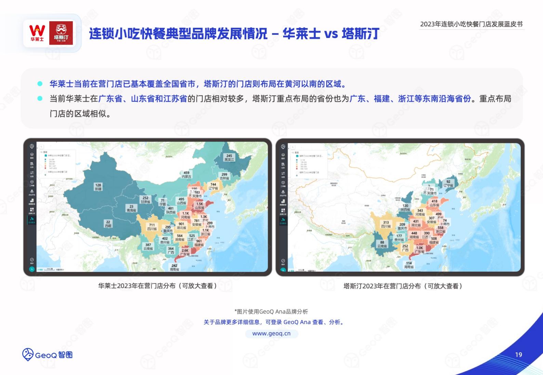This screenshot has height=375, width=543.
Task: Click the 114 海南省 label on Tastien map
Action: tap(409, 265)
